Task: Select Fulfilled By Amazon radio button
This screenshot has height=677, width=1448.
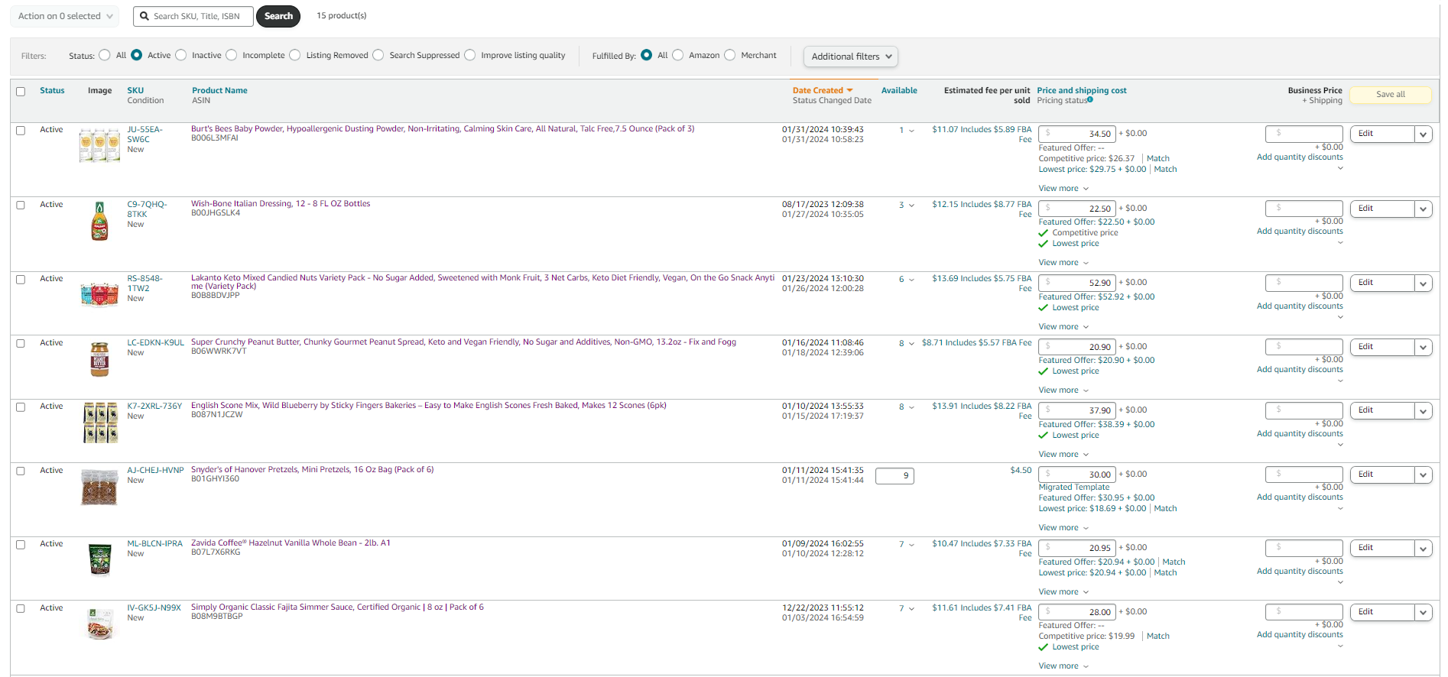Action: point(678,55)
